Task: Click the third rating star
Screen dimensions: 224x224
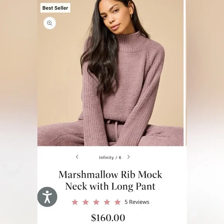Action: pos(96,202)
